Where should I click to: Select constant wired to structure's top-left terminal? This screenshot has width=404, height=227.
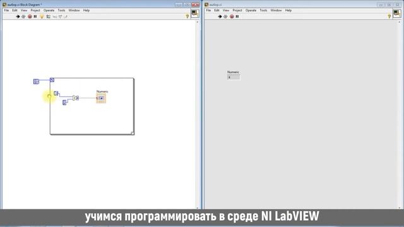pyautogui.click(x=36, y=81)
